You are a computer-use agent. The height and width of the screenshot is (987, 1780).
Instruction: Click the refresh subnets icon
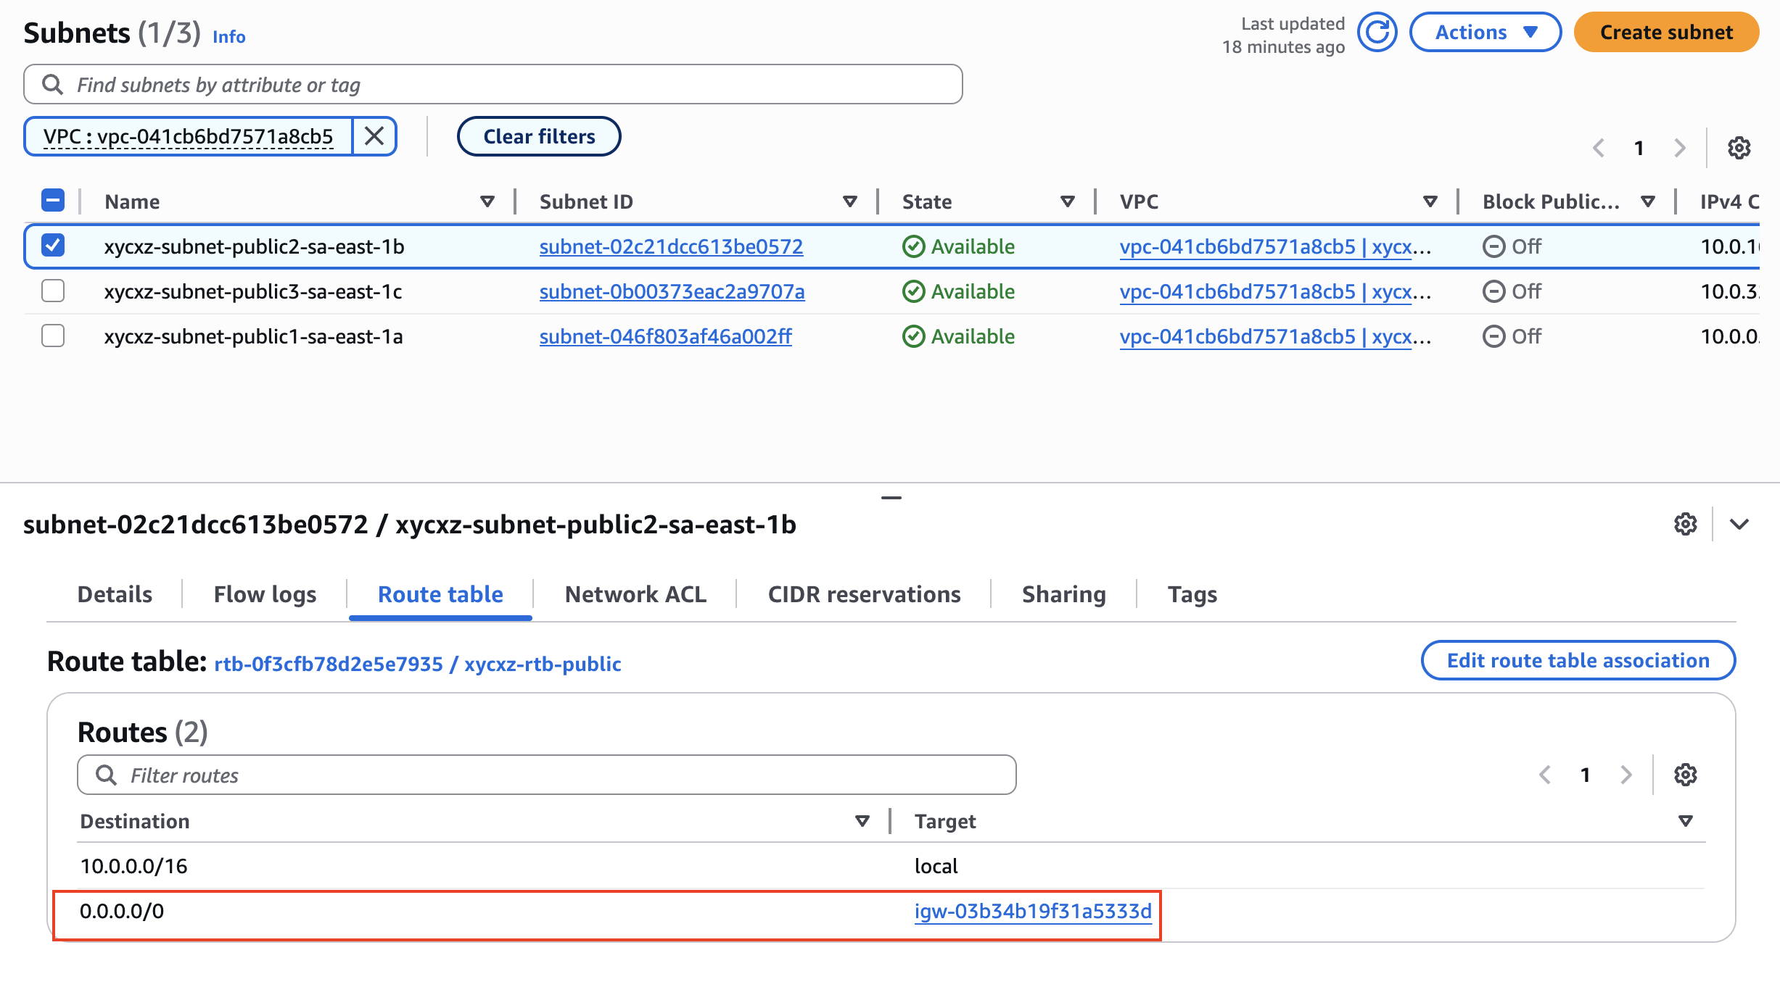[x=1377, y=33]
